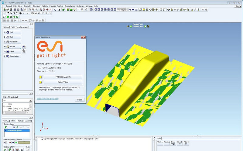The width and height of the screenshot is (243, 151).
Task: Click the Check step icon
Action: coord(8,52)
